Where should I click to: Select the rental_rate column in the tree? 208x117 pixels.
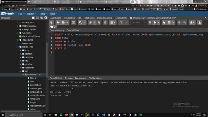[35, 99]
